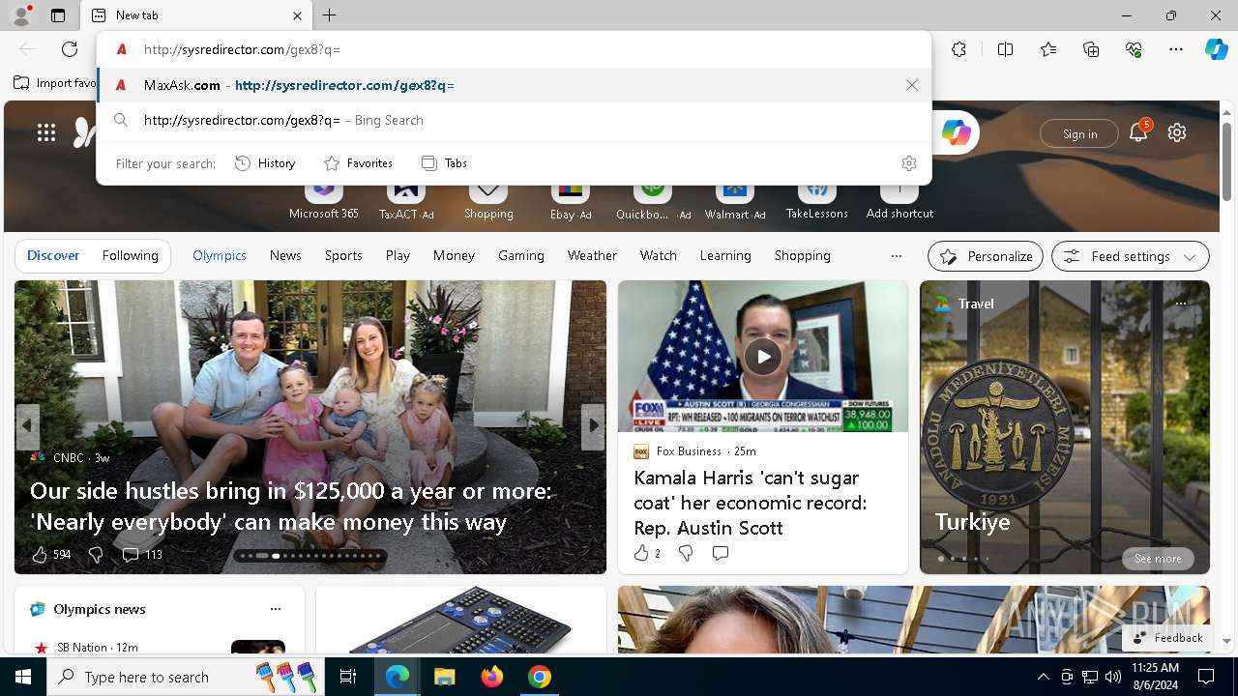Open Travel card options menu
1238x696 pixels.
pos(1181,304)
